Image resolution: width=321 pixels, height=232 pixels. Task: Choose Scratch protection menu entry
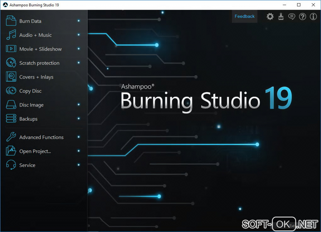tap(44, 63)
